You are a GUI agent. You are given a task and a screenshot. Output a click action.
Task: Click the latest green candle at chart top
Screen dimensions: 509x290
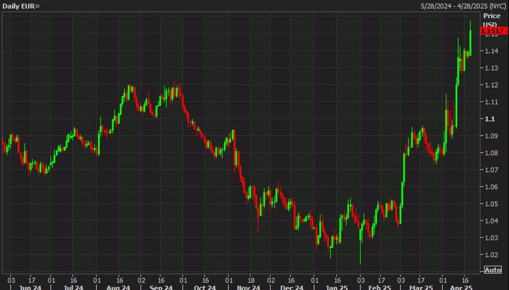tap(470, 42)
